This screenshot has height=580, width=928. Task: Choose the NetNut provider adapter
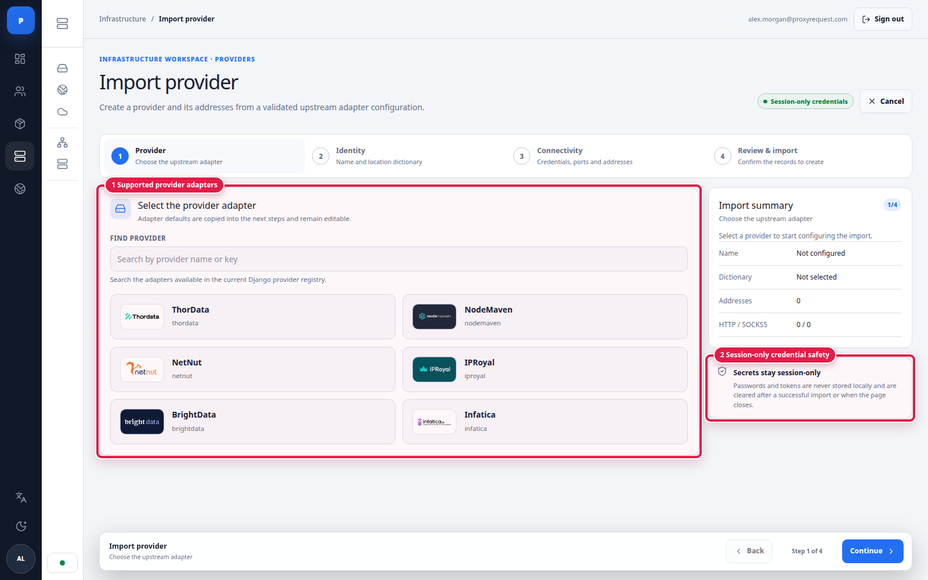[253, 369]
